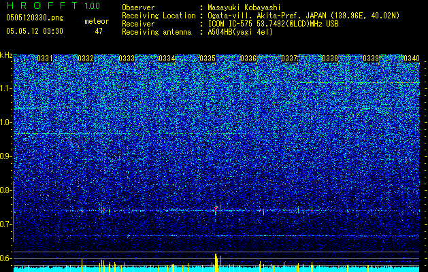Click the time marker 0340

click(x=412, y=58)
